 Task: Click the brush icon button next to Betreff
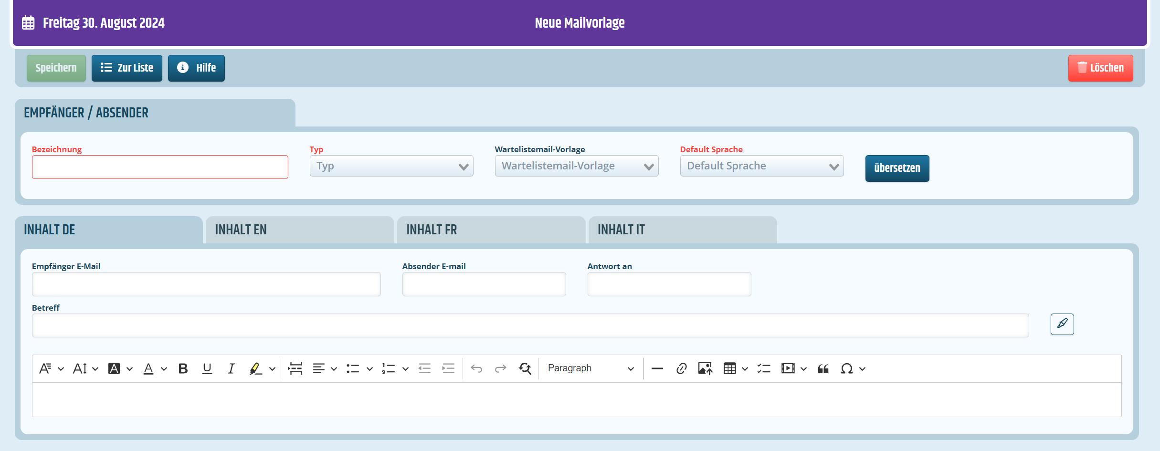point(1062,324)
